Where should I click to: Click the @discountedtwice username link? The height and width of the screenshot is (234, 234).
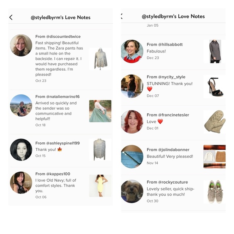[63, 37]
